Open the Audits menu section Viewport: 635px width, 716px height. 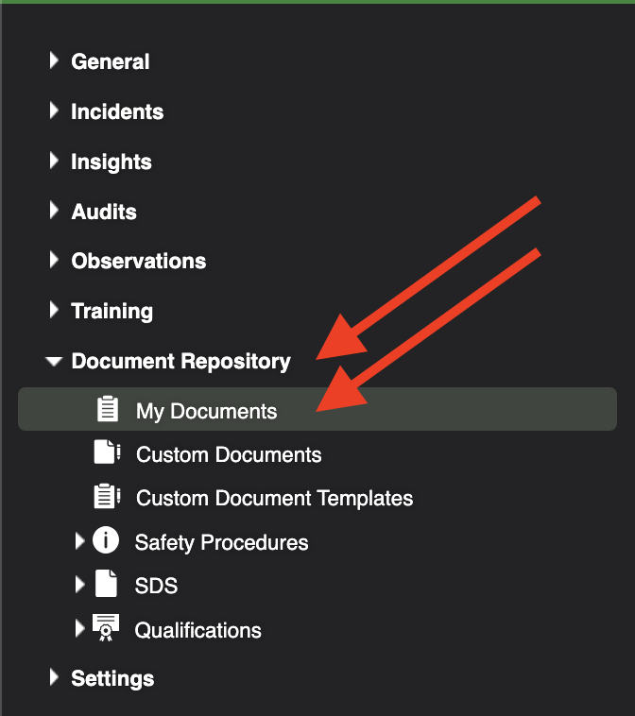[104, 212]
